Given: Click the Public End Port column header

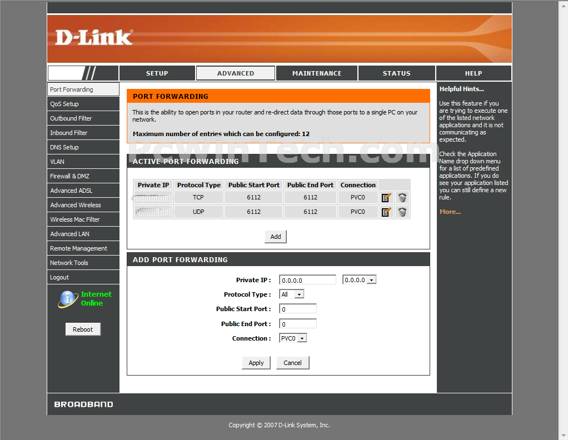Looking at the screenshot, I should pyautogui.click(x=311, y=185).
